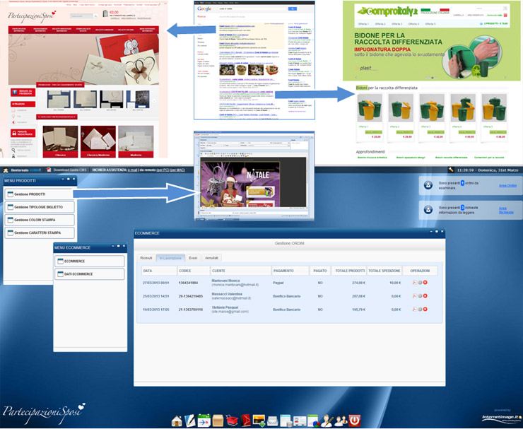The image size is (523, 429).
Task: Open Gestione CARATTERI STAMPA
Action: click(x=40, y=233)
